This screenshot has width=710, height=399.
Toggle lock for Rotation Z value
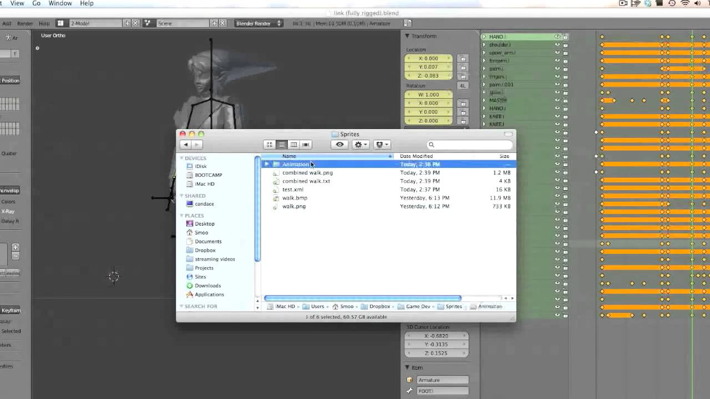(463, 121)
